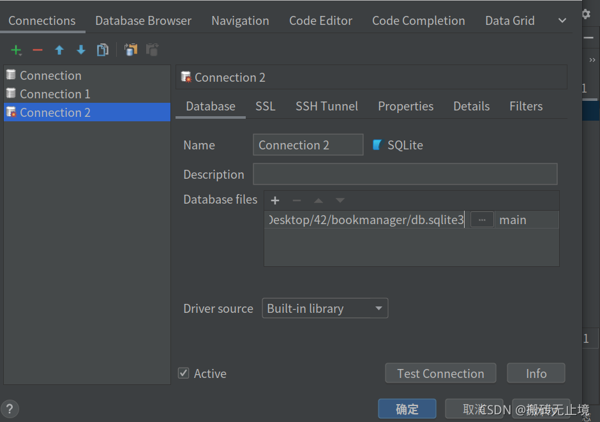Toggle the database file remove minus control
The image size is (600, 422).
[x=296, y=200]
